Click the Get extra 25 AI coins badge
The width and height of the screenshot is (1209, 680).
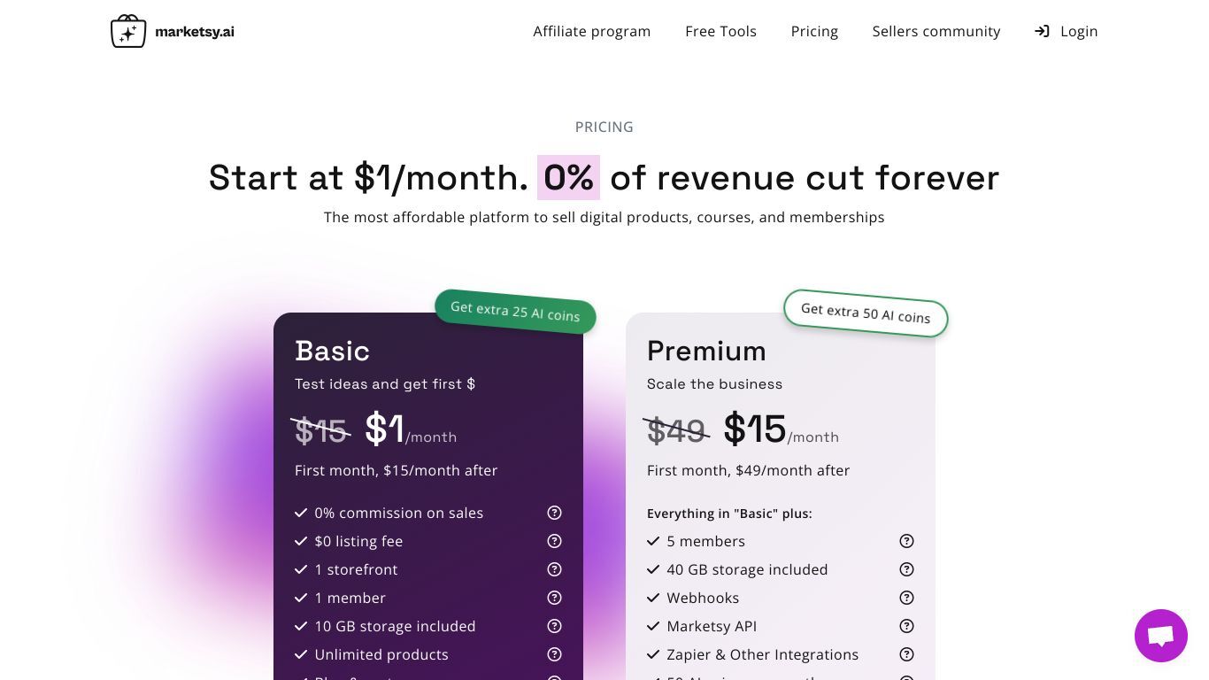pyautogui.click(x=515, y=312)
